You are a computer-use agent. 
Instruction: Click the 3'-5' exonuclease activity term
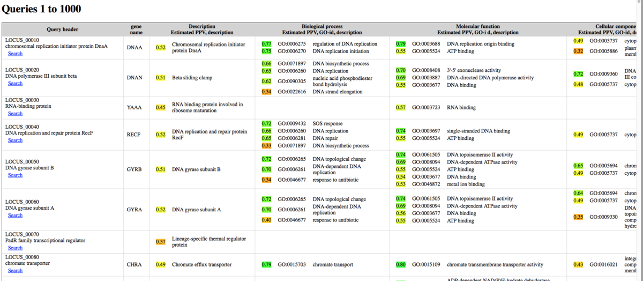(474, 70)
